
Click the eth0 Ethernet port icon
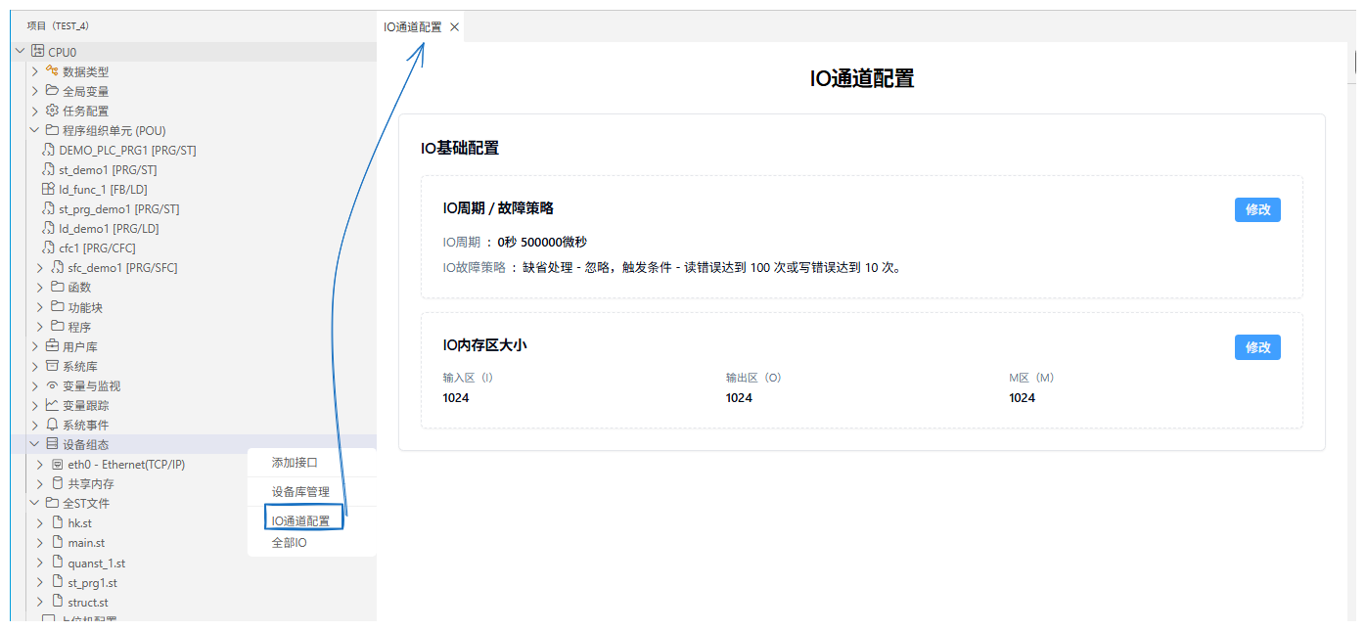57,464
